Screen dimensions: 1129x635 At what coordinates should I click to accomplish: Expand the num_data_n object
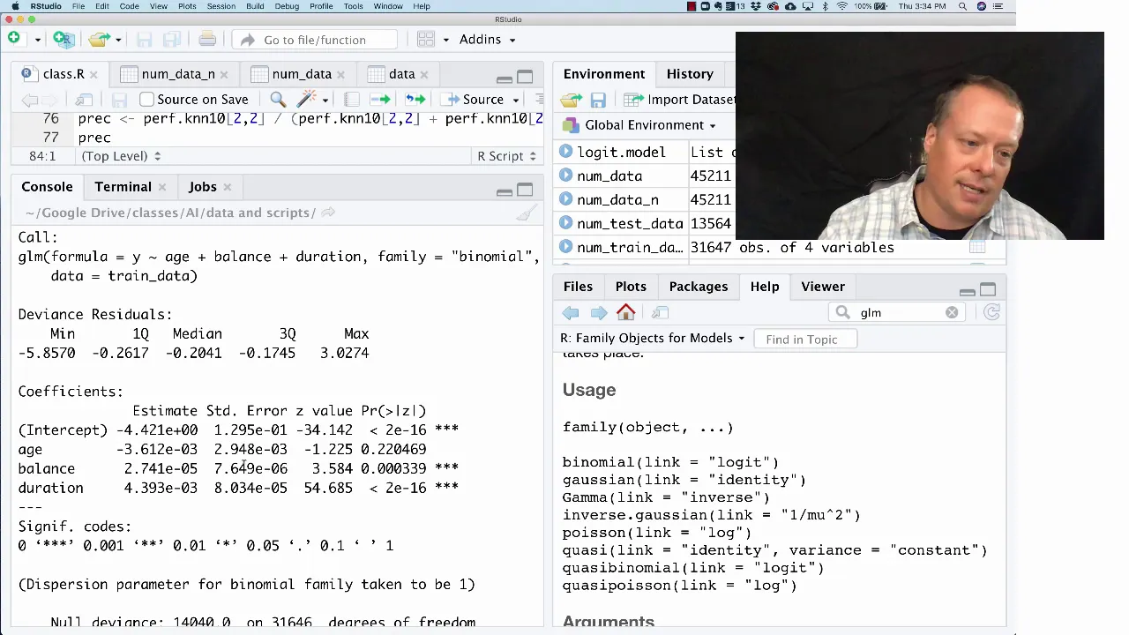[x=566, y=199]
